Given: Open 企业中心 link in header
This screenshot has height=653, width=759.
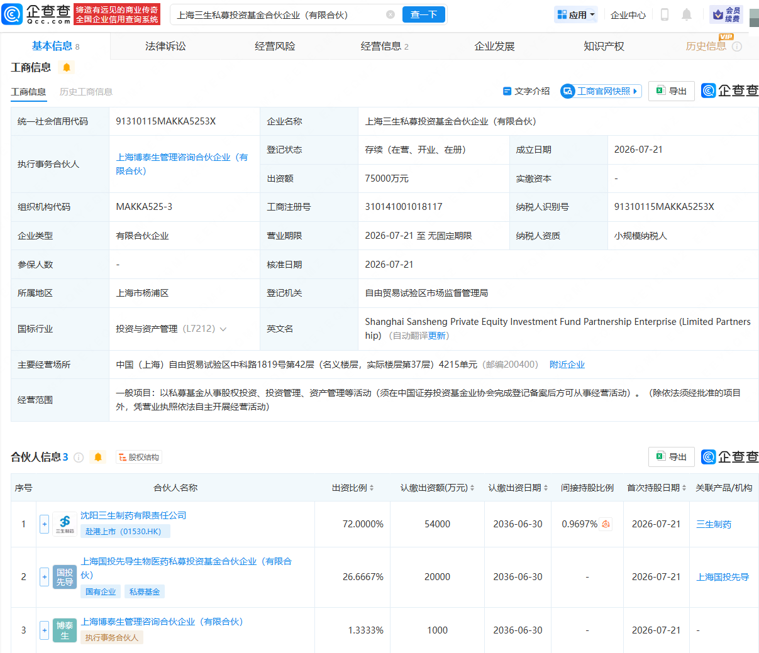Looking at the screenshot, I should coord(628,14).
